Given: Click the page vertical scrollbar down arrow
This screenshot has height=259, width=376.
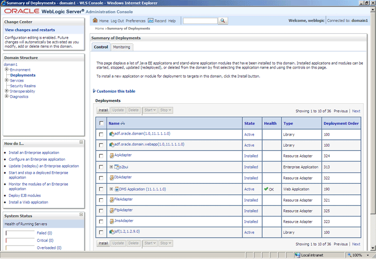Looking at the screenshot, I should (x=373, y=248).
